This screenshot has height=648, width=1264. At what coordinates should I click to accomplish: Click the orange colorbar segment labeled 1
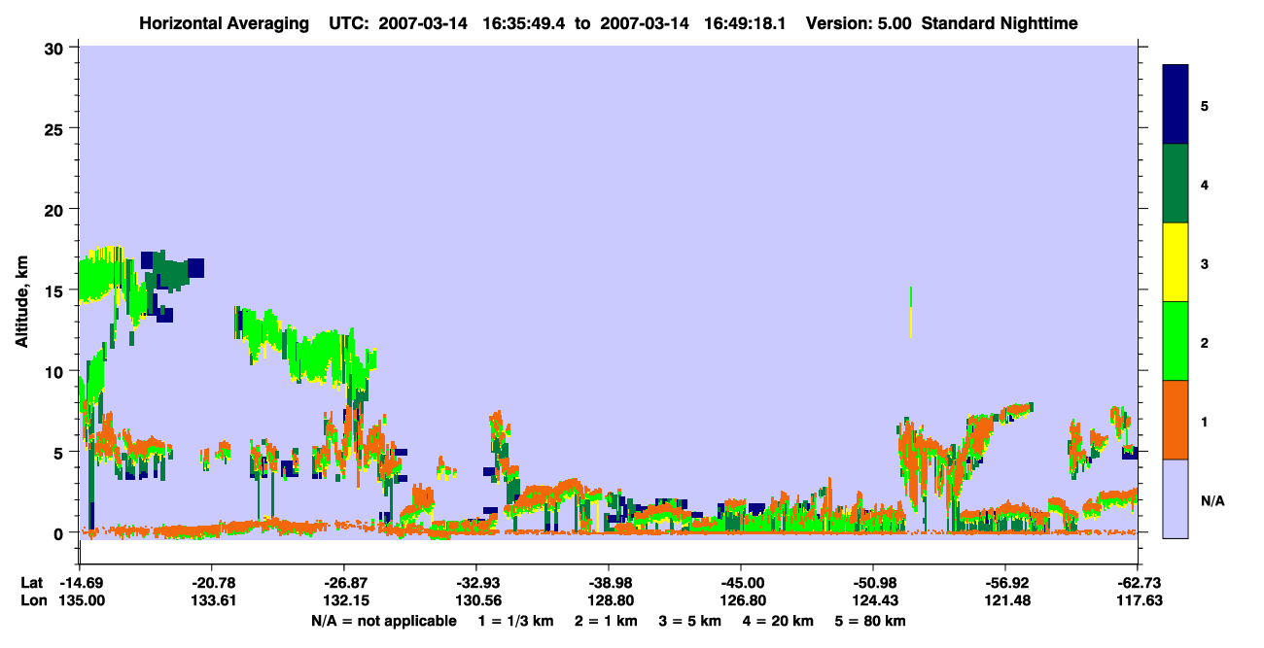click(1176, 420)
